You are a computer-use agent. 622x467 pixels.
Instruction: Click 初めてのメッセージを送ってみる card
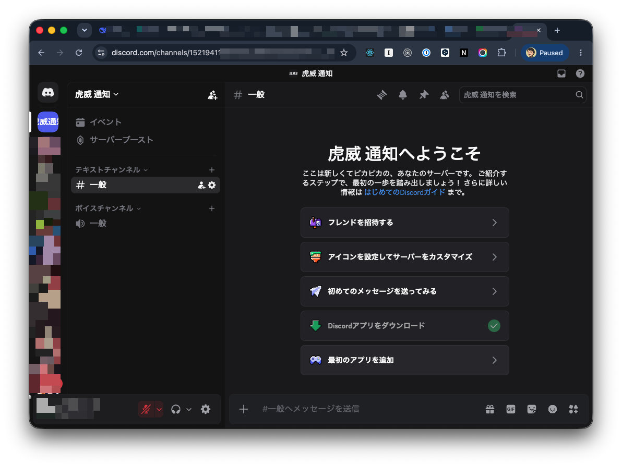[404, 291]
